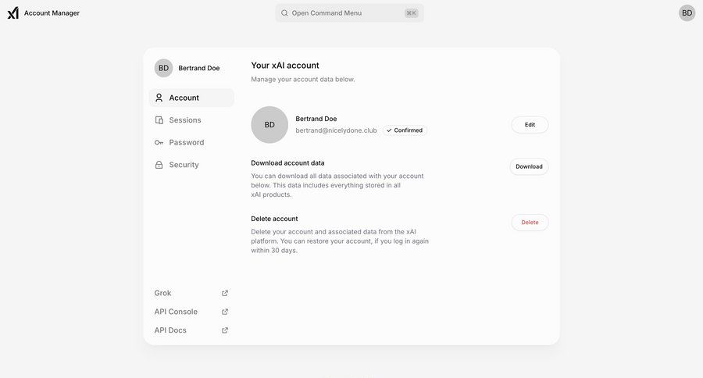This screenshot has width=703, height=378.
Task: Click the Account Manager title text
Action: pos(52,13)
